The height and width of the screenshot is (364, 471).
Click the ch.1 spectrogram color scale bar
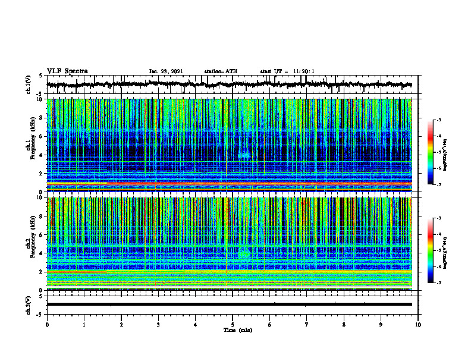coord(430,152)
